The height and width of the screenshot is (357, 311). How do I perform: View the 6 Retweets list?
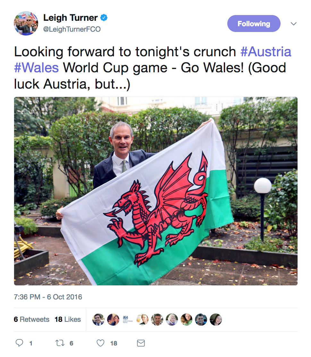31,319
